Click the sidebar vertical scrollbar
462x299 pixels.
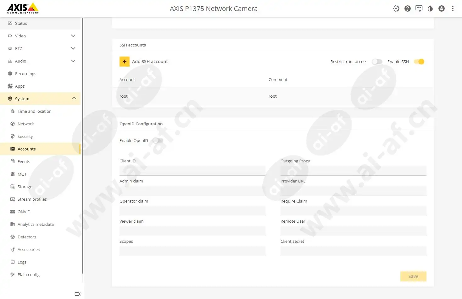[82, 146]
